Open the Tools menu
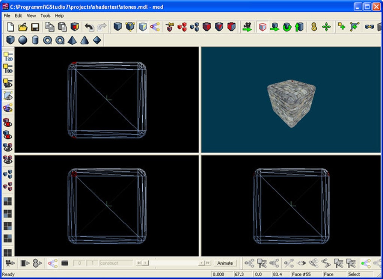Image resolution: width=383 pixels, height=279 pixels. [45, 16]
